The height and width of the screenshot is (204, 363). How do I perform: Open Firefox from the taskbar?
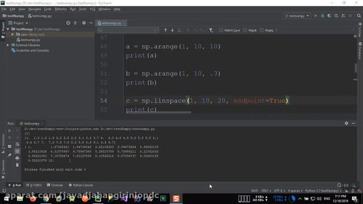(33, 198)
